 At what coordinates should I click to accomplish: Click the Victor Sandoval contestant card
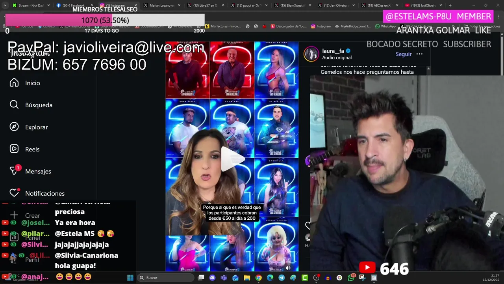coord(232,70)
